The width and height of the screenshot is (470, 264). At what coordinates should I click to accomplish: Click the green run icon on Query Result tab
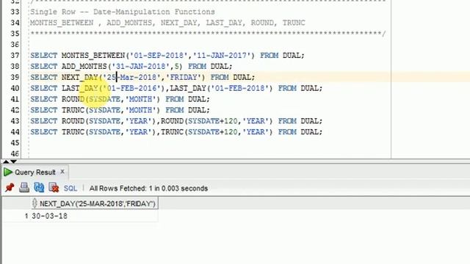tap(8, 172)
